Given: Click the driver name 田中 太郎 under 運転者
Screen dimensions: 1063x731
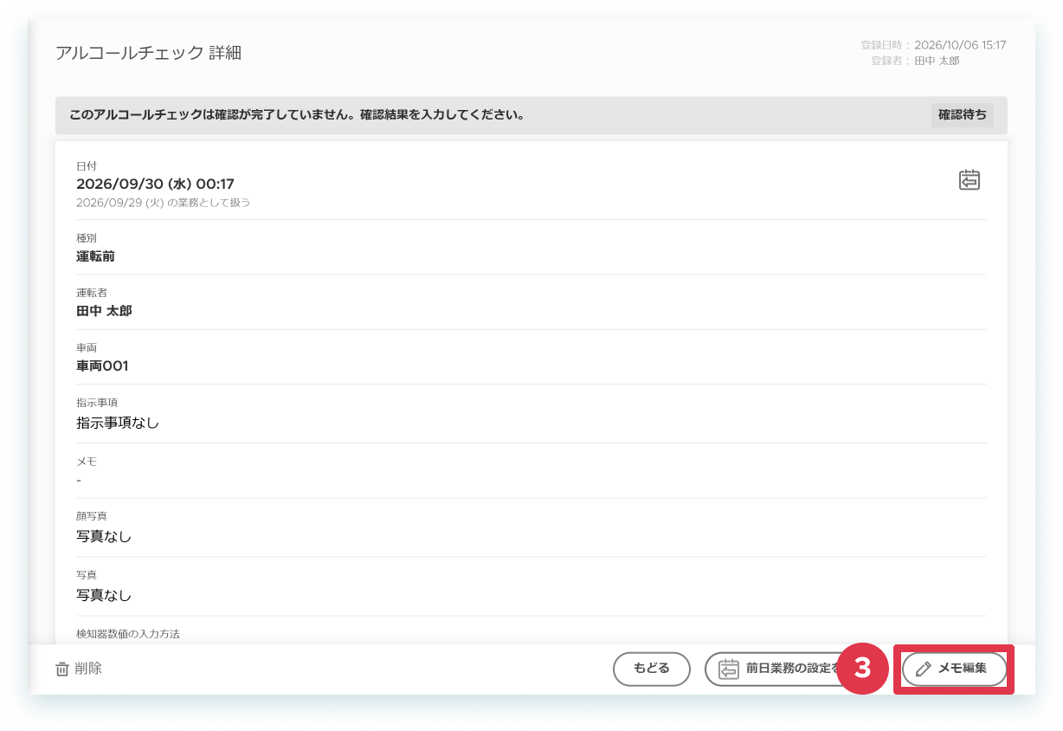Looking at the screenshot, I should (x=104, y=310).
